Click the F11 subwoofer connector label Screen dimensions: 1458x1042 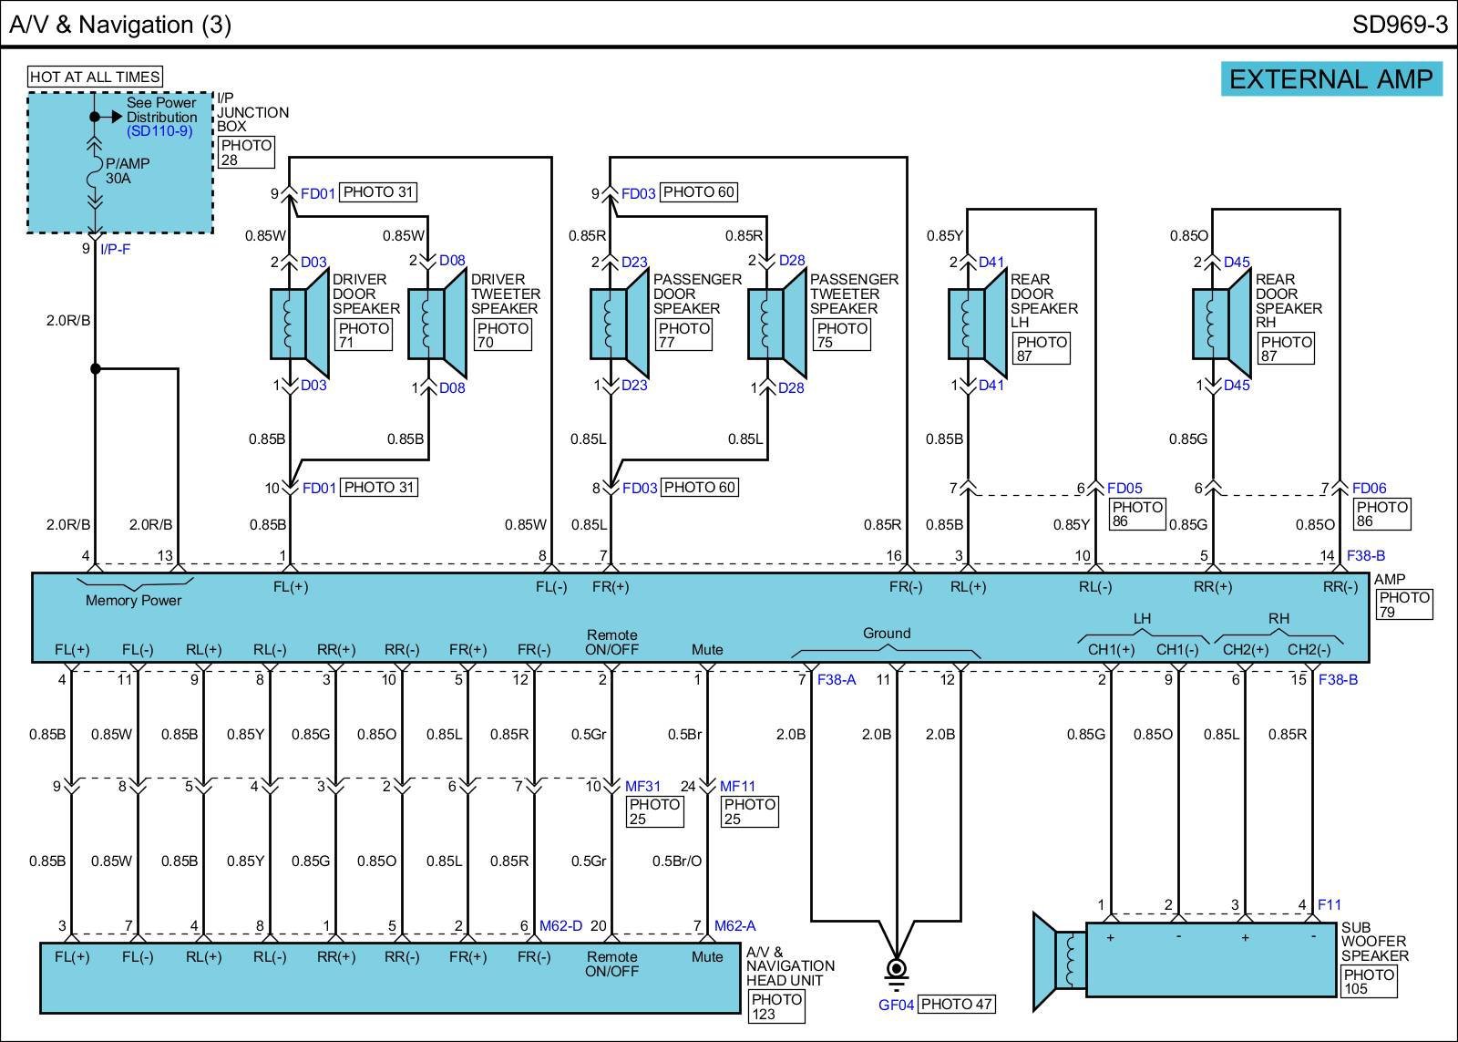coord(1330,905)
